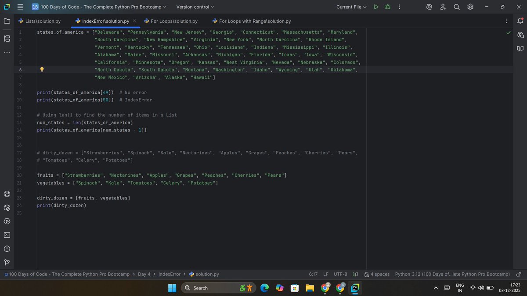Toggle the Problems tool window
The height and width of the screenshot is (296, 527).
point(7,249)
